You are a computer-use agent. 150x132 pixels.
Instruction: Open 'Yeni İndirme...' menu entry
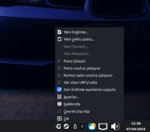tap(89, 32)
